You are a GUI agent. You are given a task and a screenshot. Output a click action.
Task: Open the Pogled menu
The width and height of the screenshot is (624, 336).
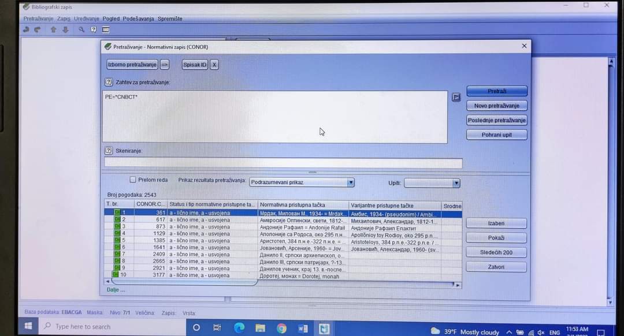coord(111,18)
